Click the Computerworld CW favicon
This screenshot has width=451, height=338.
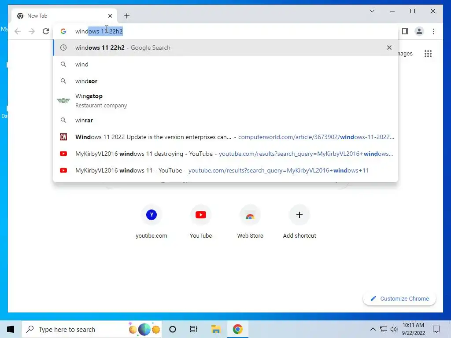click(x=63, y=137)
